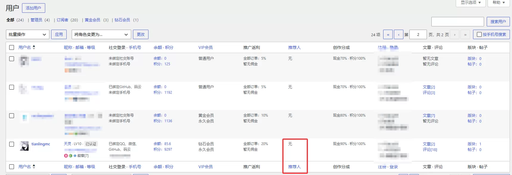The height and width of the screenshot is (175, 512).
Task: Go to previous page with ‹ button
Action: (x=399, y=34)
